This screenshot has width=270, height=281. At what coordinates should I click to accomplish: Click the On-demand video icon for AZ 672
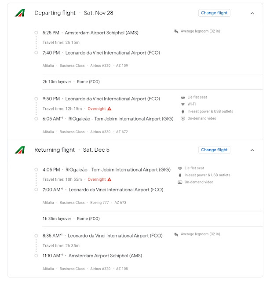183,118
